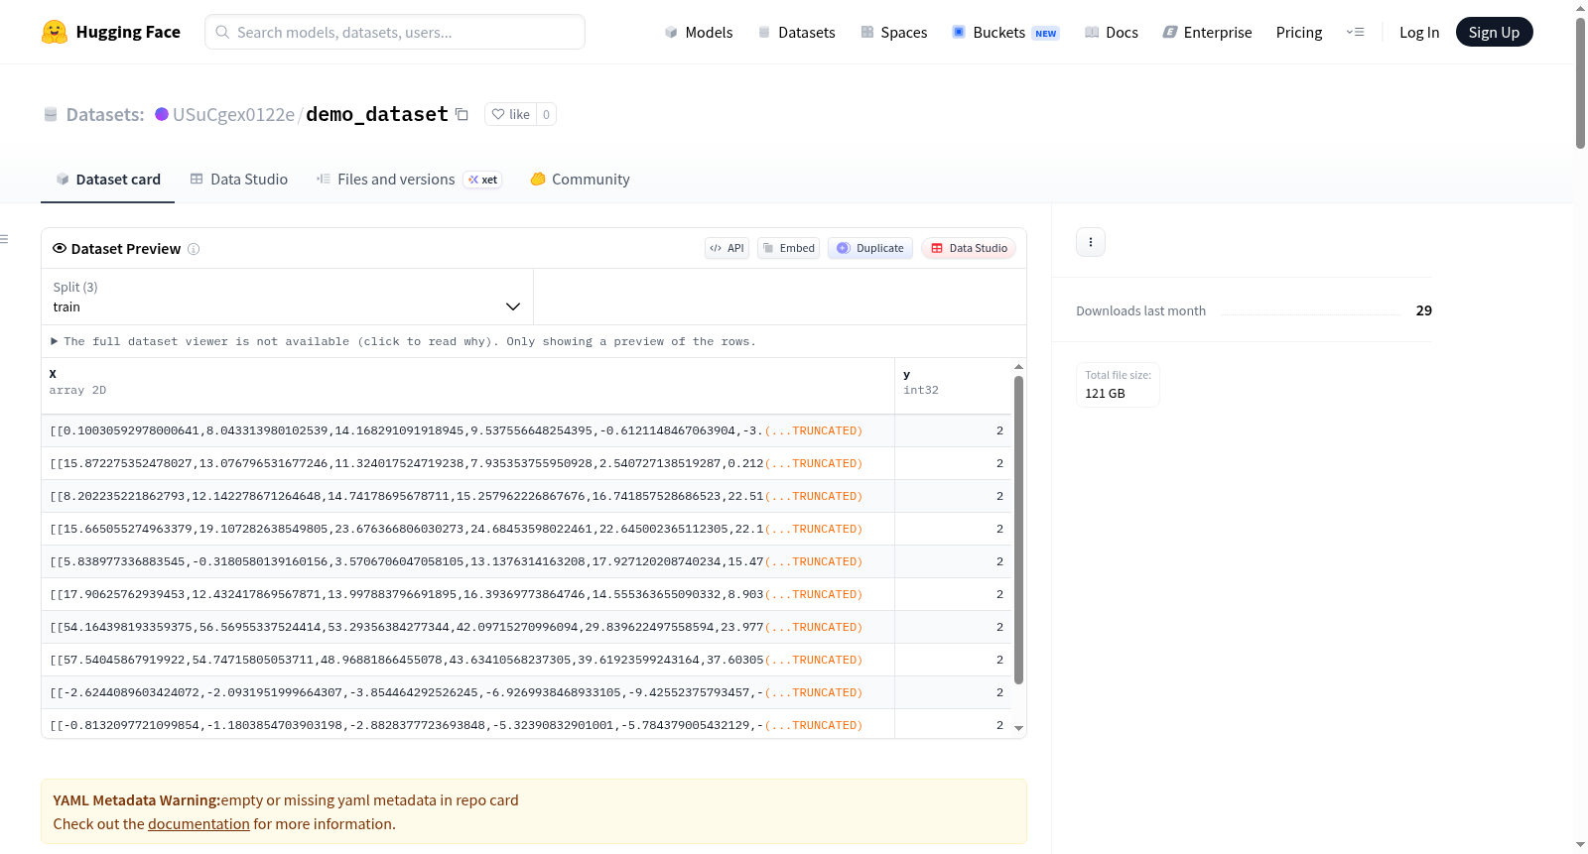Select row starting with [[17.90625762939453
Viewport: 1588px width, 854px height.
pyautogui.click(x=526, y=594)
